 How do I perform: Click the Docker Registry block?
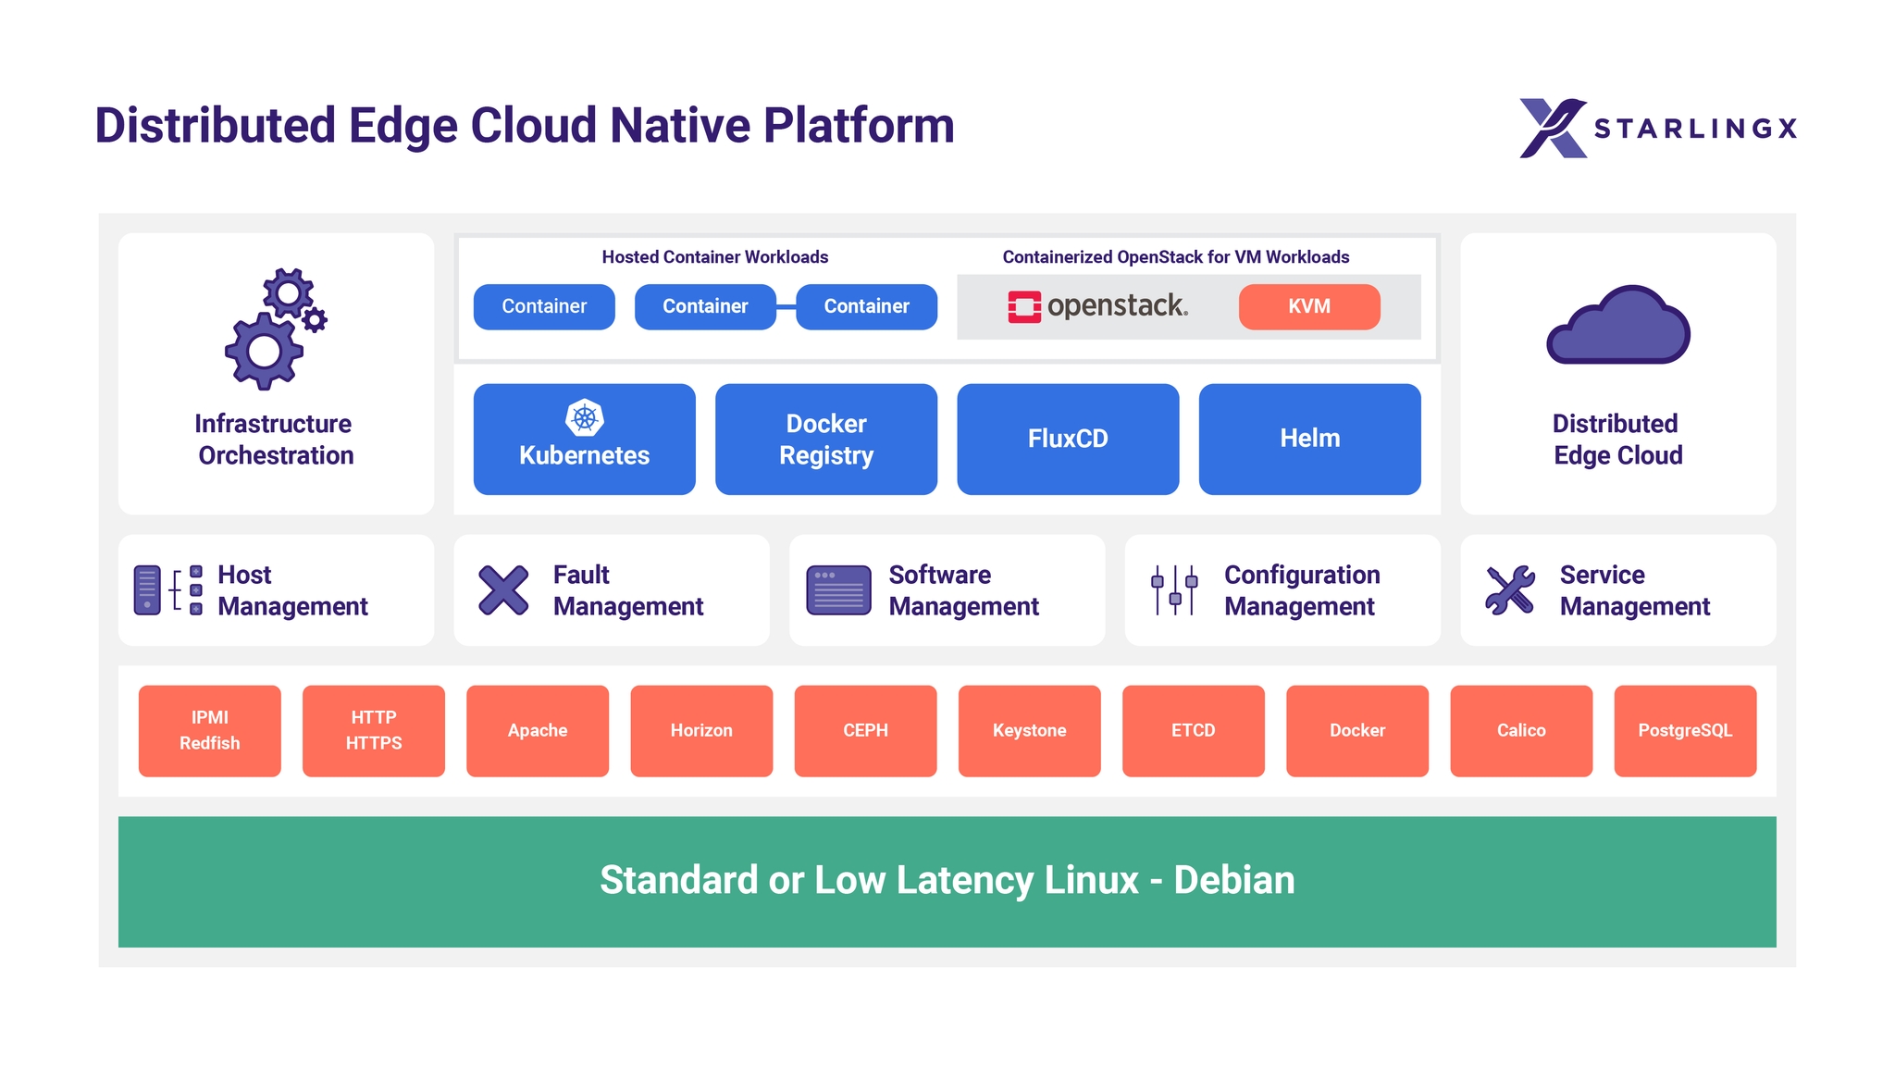[x=825, y=440]
